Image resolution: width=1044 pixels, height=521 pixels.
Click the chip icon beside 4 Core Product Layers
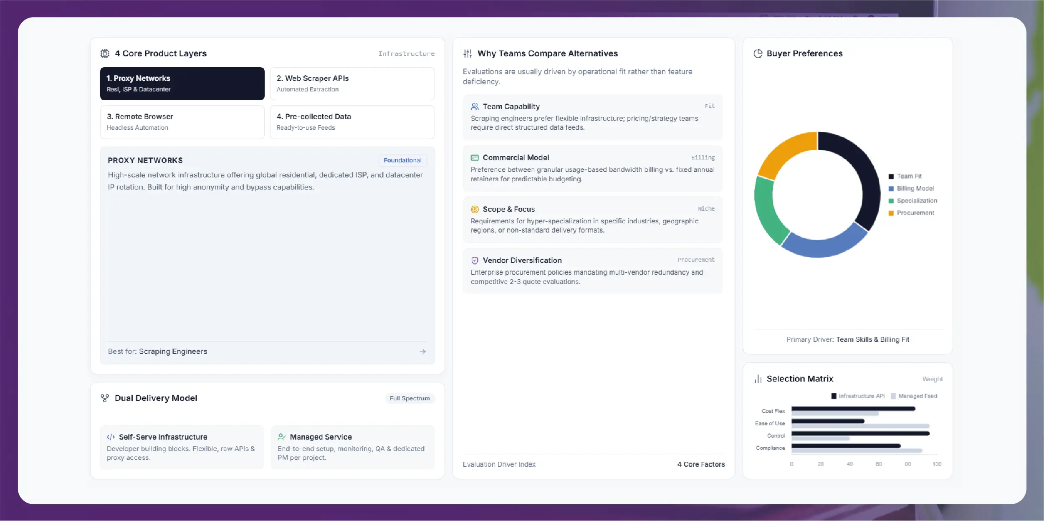pos(105,53)
